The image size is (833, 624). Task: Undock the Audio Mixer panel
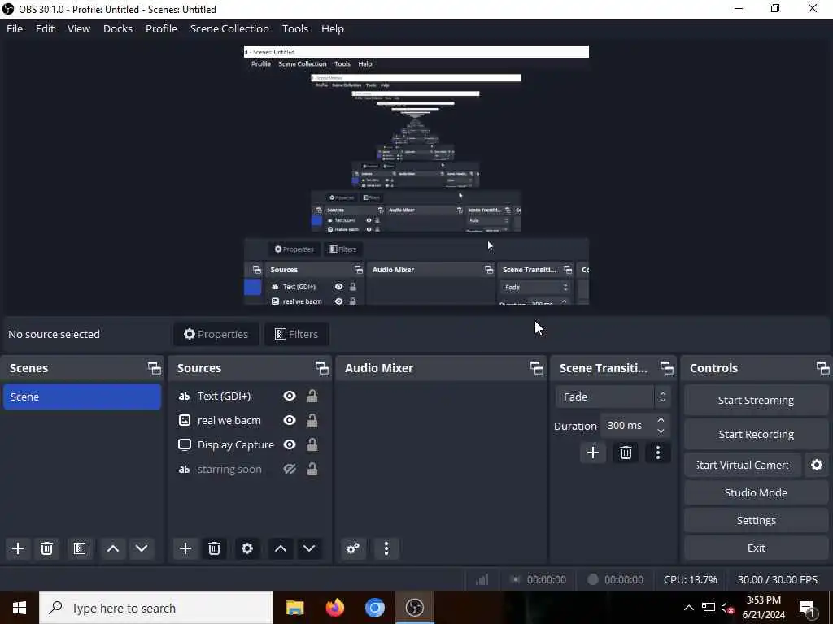[x=537, y=368]
